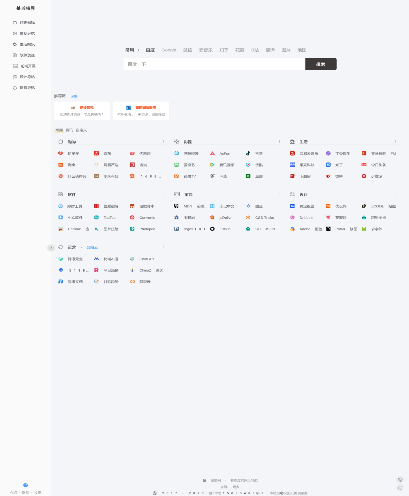409x496 pixels.
Task: Click the 又拍云 link beside 运营
Action: click(x=92, y=247)
